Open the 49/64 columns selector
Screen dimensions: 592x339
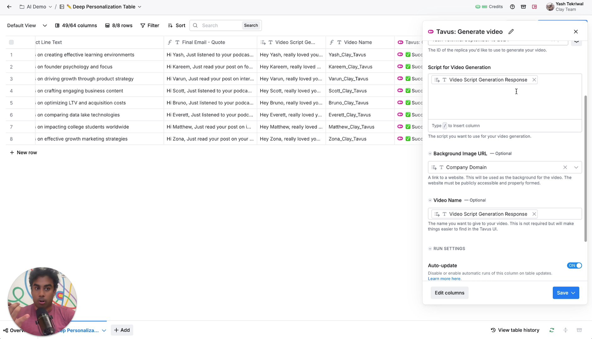click(76, 26)
